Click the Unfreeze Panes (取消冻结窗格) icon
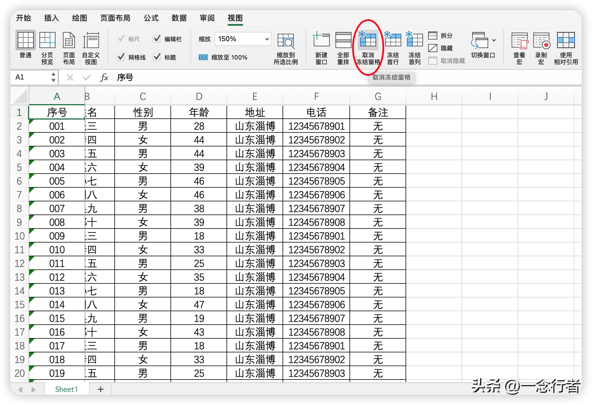The image size is (592, 405). pyautogui.click(x=368, y=40)
